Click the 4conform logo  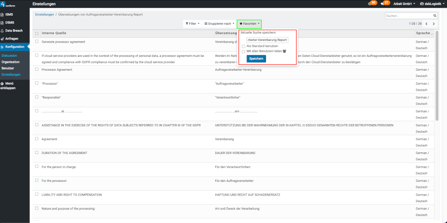pyautogui.click(x=8, y=4)
